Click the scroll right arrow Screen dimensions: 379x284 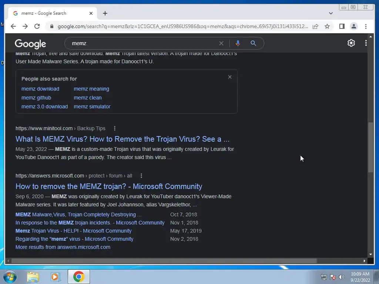365,261
